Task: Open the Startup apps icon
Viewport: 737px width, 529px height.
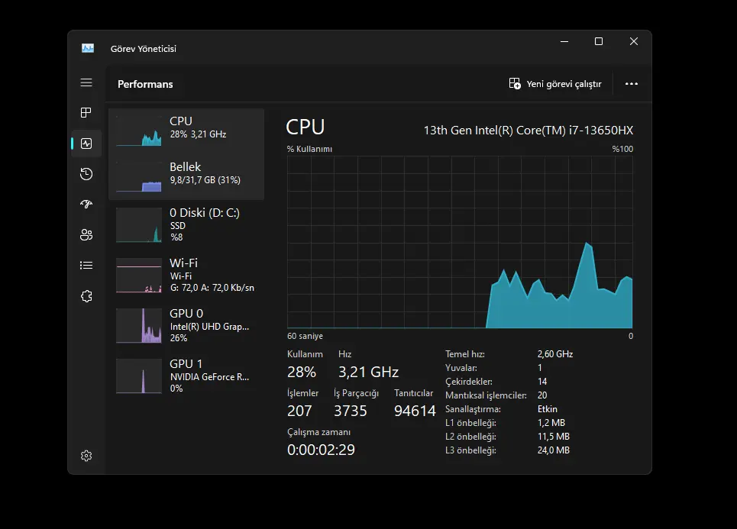Action: pos(86,204)
